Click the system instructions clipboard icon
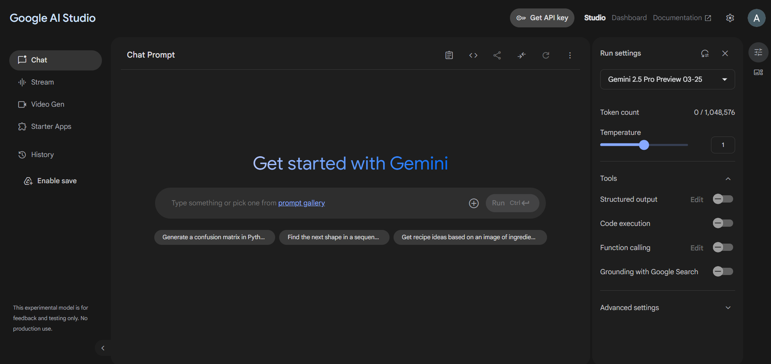 click(x=449, y=55)
